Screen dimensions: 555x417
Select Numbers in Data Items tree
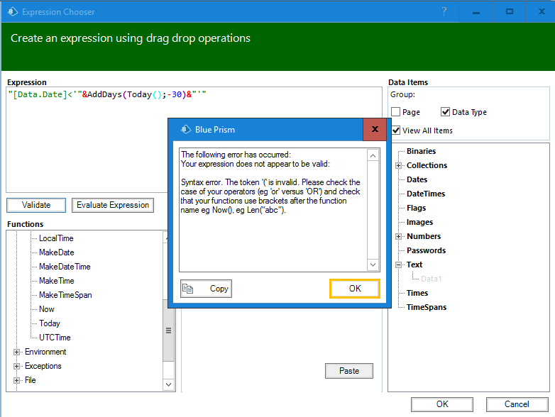(x=424, y=236)
